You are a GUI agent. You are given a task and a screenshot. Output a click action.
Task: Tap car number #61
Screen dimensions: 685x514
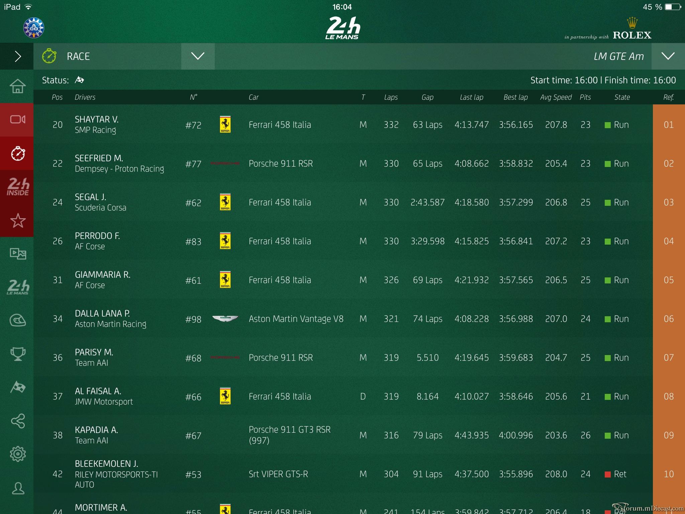coord(193,280)
